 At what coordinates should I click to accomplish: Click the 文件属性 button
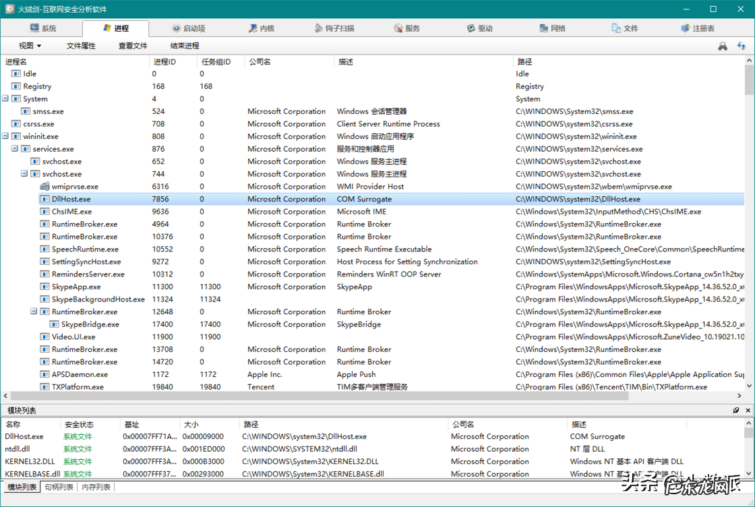81,46
